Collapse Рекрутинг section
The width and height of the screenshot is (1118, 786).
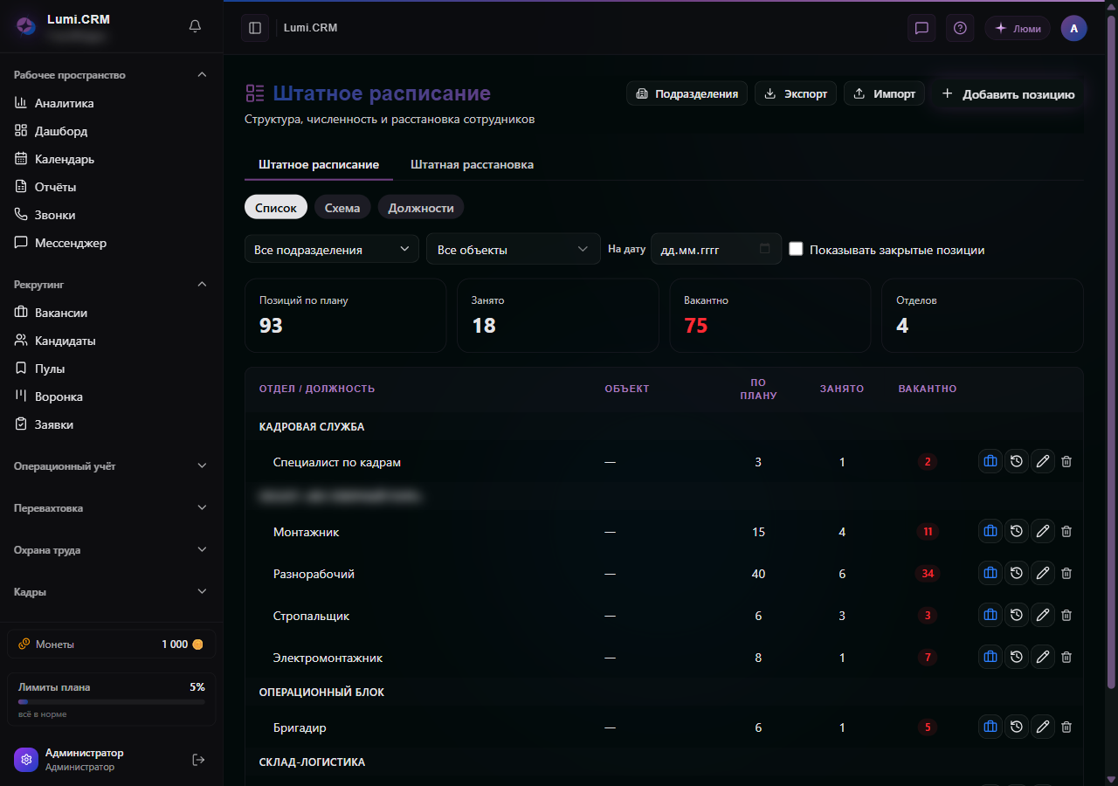point(112,285)
